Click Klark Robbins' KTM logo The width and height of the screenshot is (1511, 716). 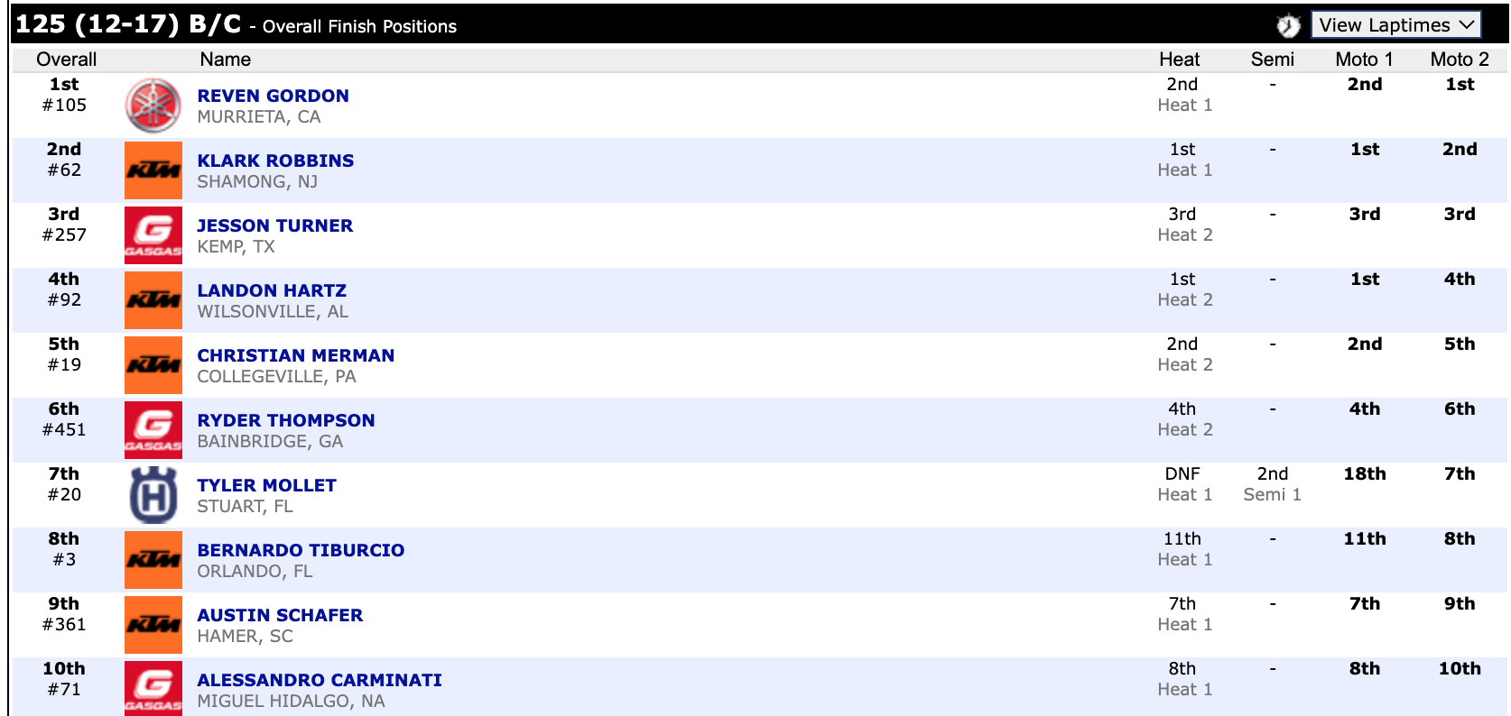[x=153, y=170]
